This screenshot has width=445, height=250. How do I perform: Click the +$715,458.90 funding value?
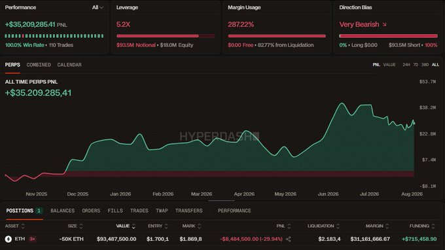click(x=419, y=239)
